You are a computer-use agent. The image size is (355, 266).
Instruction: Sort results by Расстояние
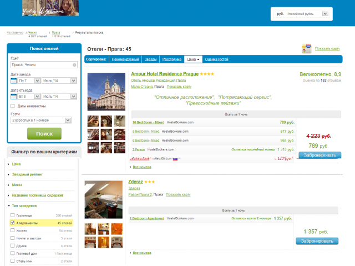click(x=172, y=59)
